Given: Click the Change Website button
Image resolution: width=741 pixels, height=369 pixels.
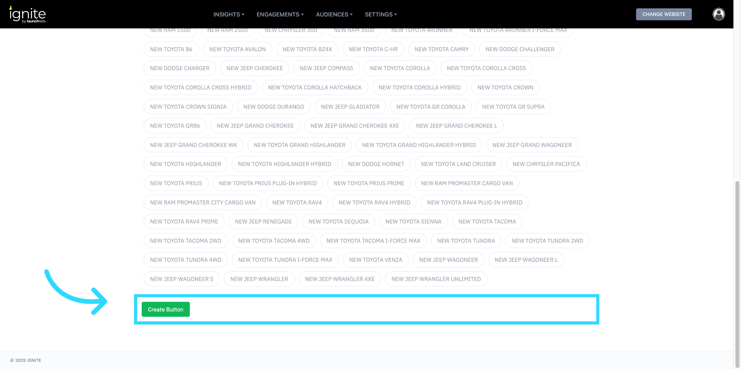Looking at the screenshot, I should pos(664,14).
